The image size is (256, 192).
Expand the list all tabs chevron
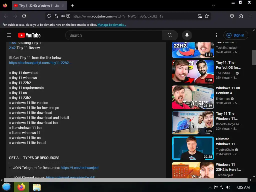click(213, 5)
